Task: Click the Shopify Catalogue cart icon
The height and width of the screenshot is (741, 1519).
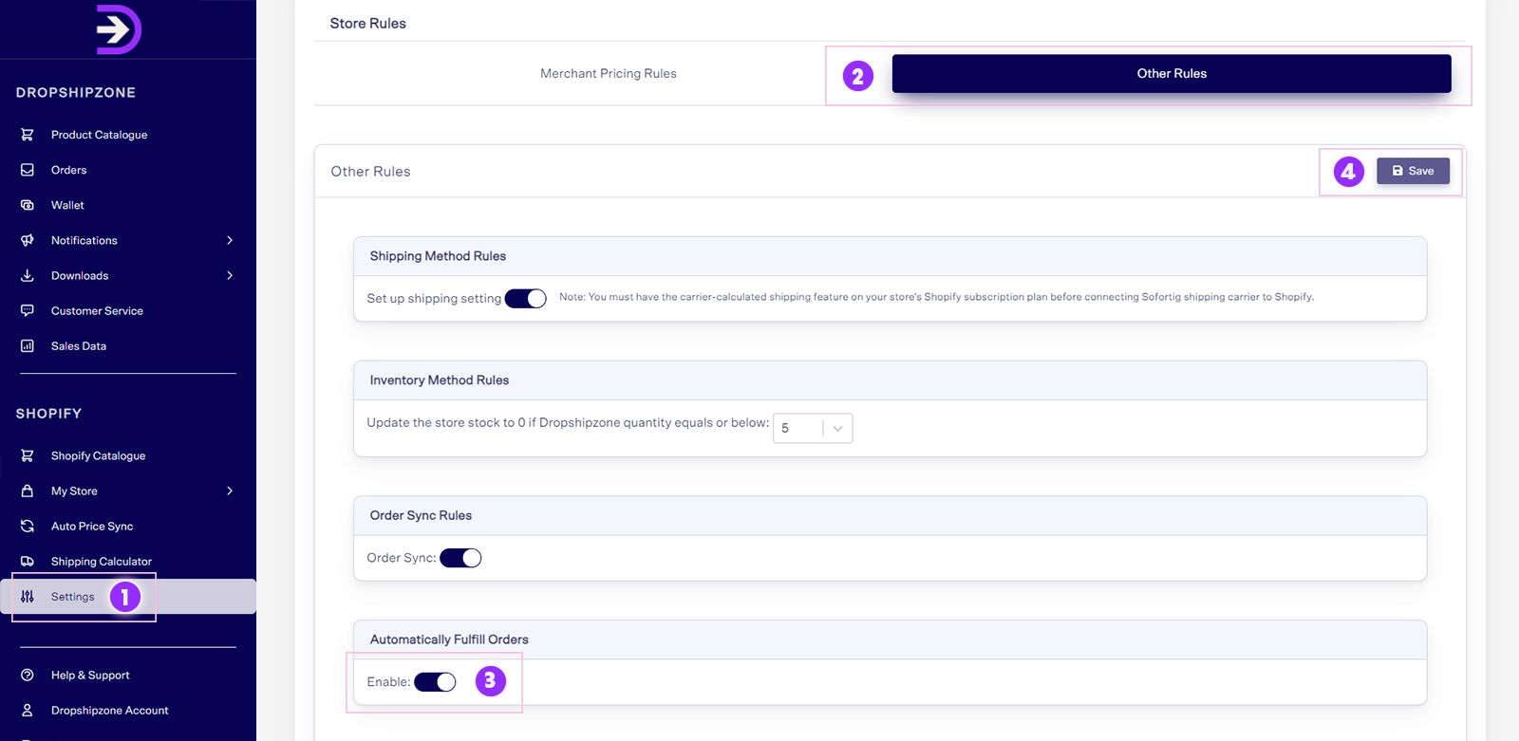Action: point(28,455)
